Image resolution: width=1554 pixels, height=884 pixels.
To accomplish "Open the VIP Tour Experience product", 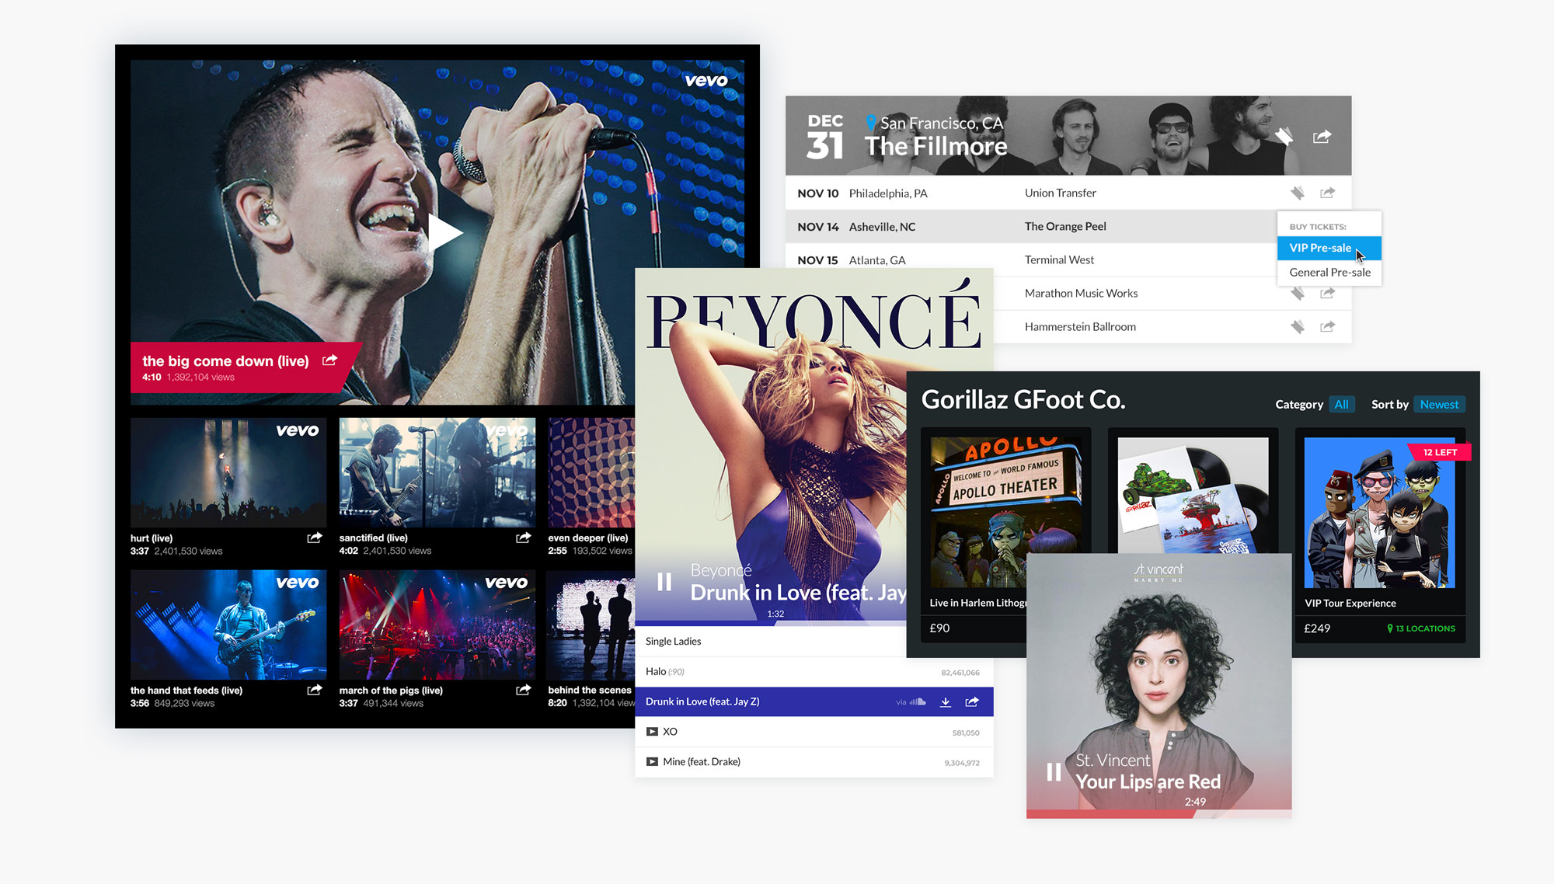I will tap(1379, 512).
